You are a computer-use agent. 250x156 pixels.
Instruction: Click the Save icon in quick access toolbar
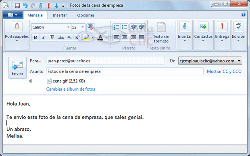[17, 6]
